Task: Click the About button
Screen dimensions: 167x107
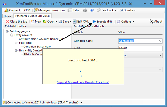Action: point(156,22)
